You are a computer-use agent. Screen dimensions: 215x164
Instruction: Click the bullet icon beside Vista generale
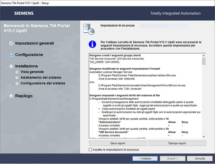pyautogui.click(x=17, y=72)
